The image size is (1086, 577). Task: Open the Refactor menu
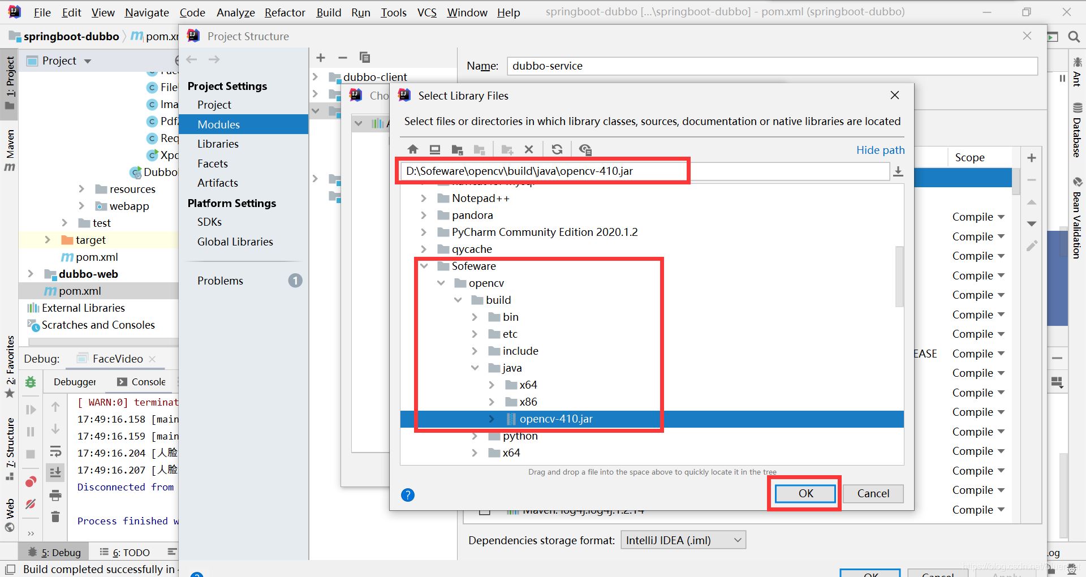285,12
